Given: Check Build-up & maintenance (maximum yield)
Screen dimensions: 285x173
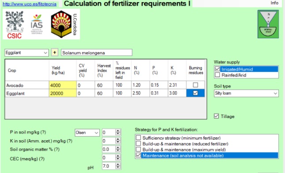Looking at the screenshot, I should (138, 149).
